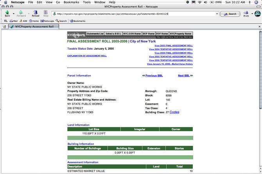
Task: Click the Stop loading icon
Action: (46, 14)
